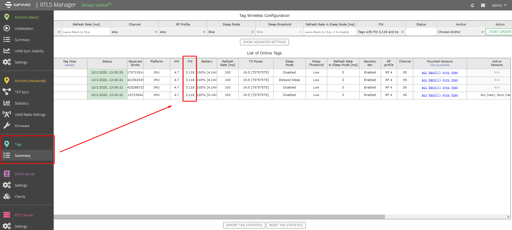The width and height of the screenshot is (512, 230).
Task: Click gyro link in third tag row
Action: pyautogui.click(x=446, y=87)
